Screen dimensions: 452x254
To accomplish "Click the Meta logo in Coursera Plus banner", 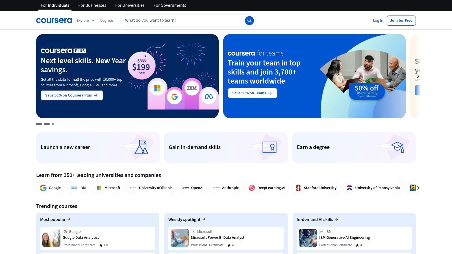I will 209,97.
